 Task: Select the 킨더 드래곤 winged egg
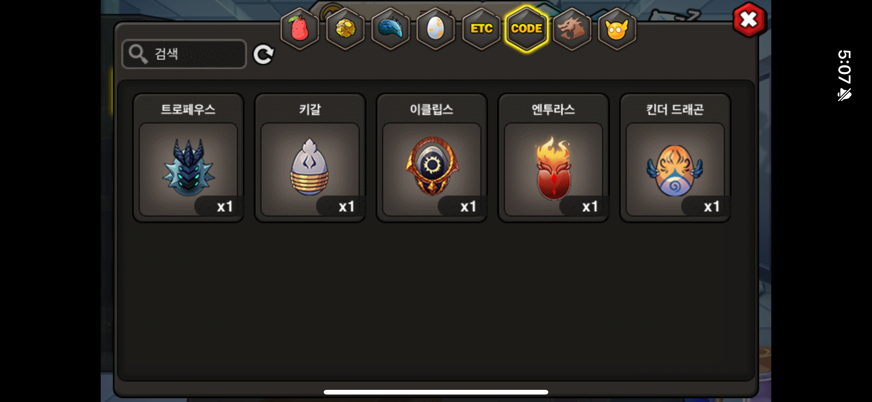tap(675, 158)
